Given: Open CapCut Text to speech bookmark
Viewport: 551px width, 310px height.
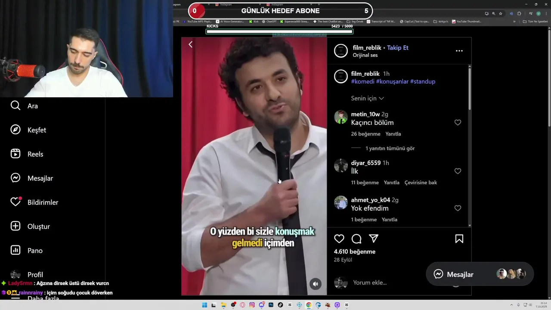Looking at the screenshot, I should click(415, 21).
